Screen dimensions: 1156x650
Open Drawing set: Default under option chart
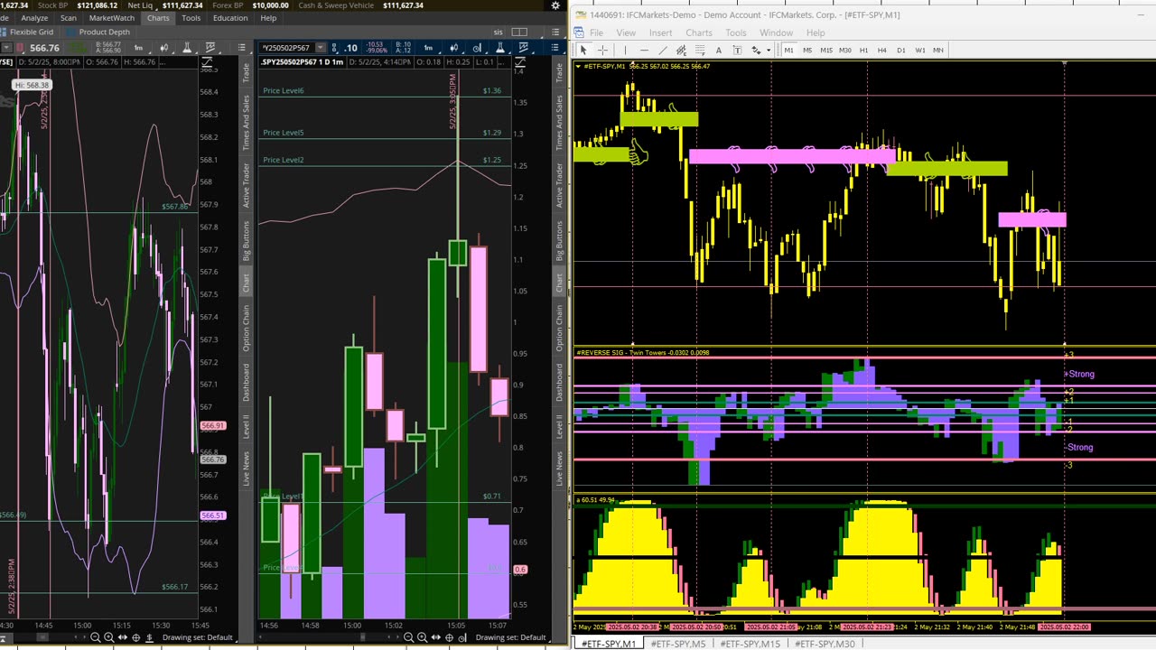[x=511, y=637]
